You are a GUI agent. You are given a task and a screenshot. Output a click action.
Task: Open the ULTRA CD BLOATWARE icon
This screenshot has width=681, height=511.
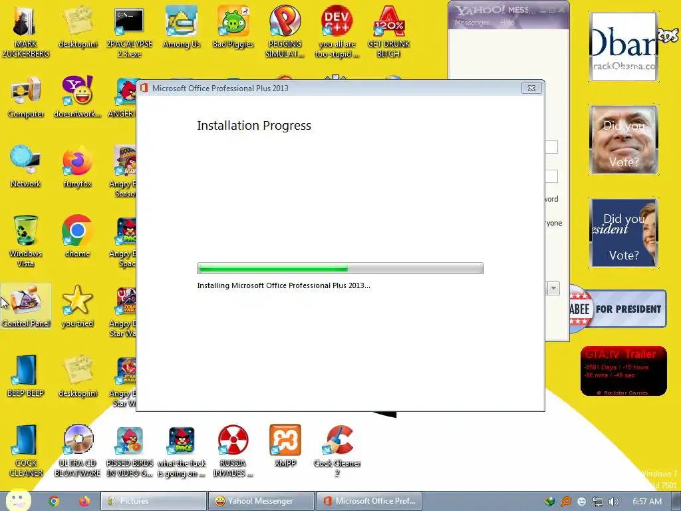pyautogui.click(x=77, y=451)
